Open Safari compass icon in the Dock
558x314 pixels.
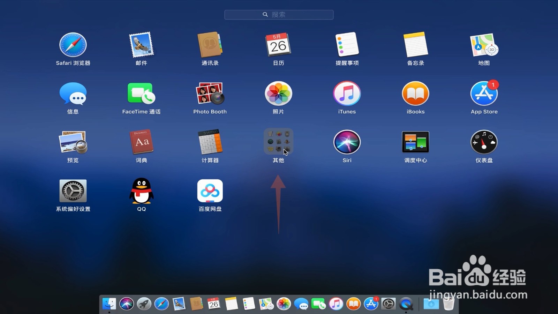click(x=161, y=304)
